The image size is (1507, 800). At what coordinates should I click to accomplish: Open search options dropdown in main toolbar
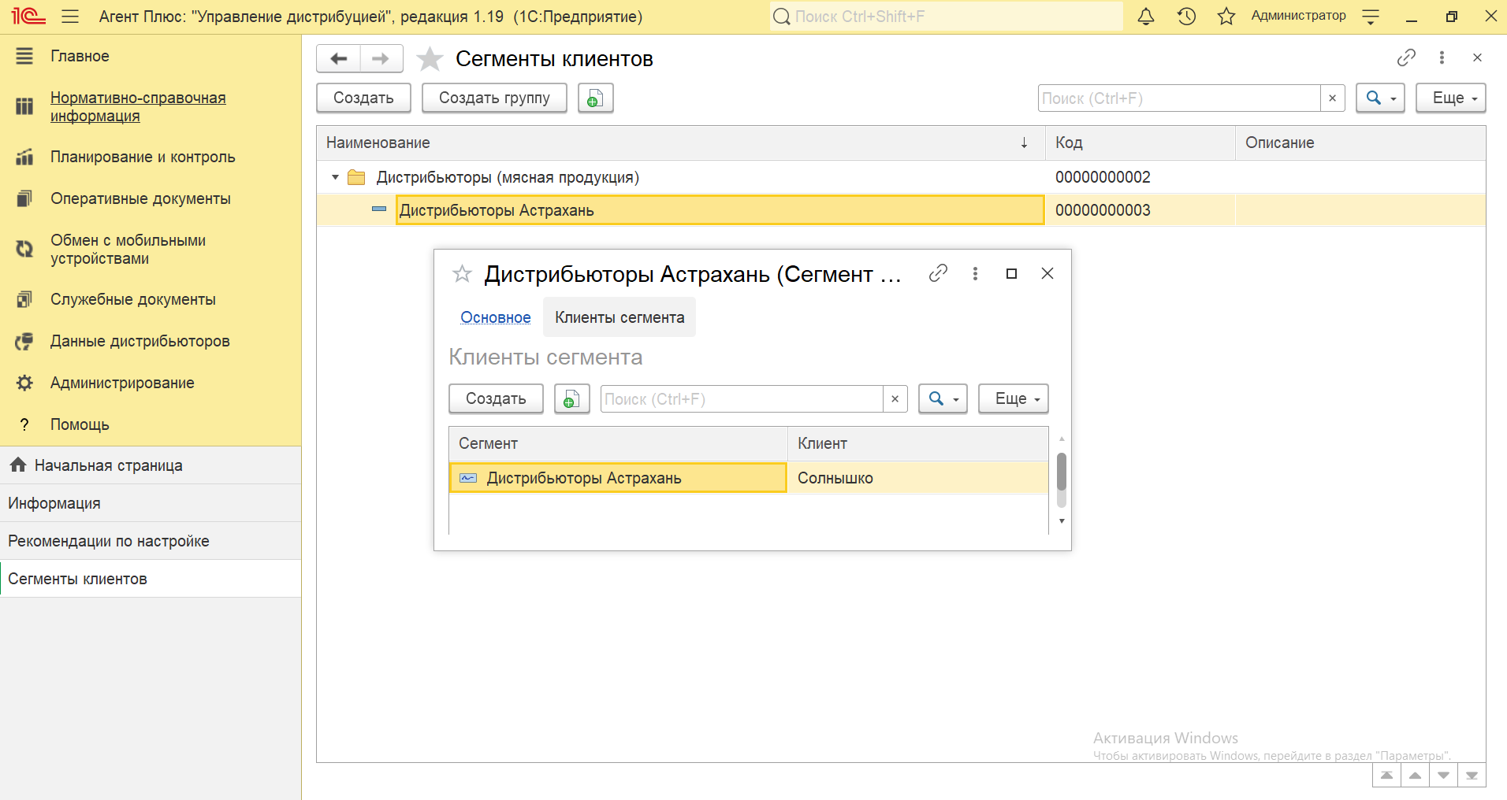(1380, 98)
